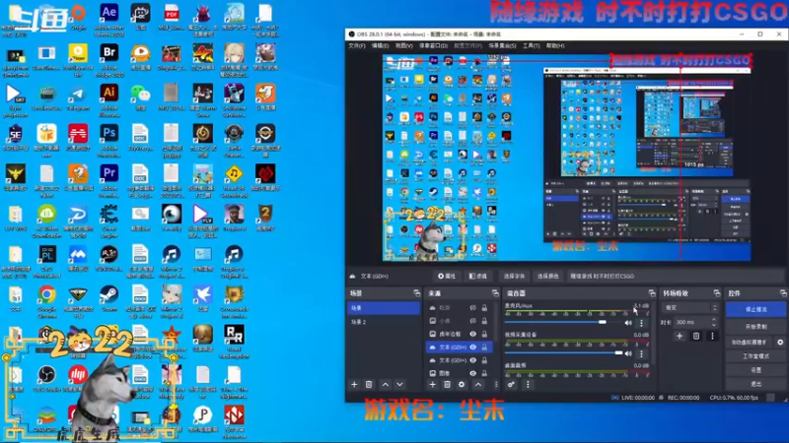Screen dimensions: 789x443
Task: Hide the 虎年边框 source via eye icon
Action: click(473, 334)
